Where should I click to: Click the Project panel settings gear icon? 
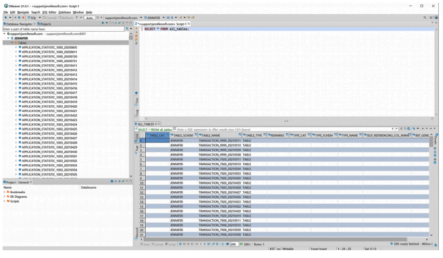coord(112,181)
